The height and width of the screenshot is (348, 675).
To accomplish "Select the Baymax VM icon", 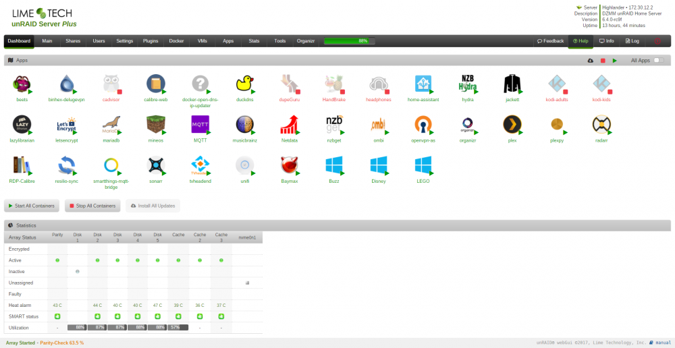I will pos(290,165).
